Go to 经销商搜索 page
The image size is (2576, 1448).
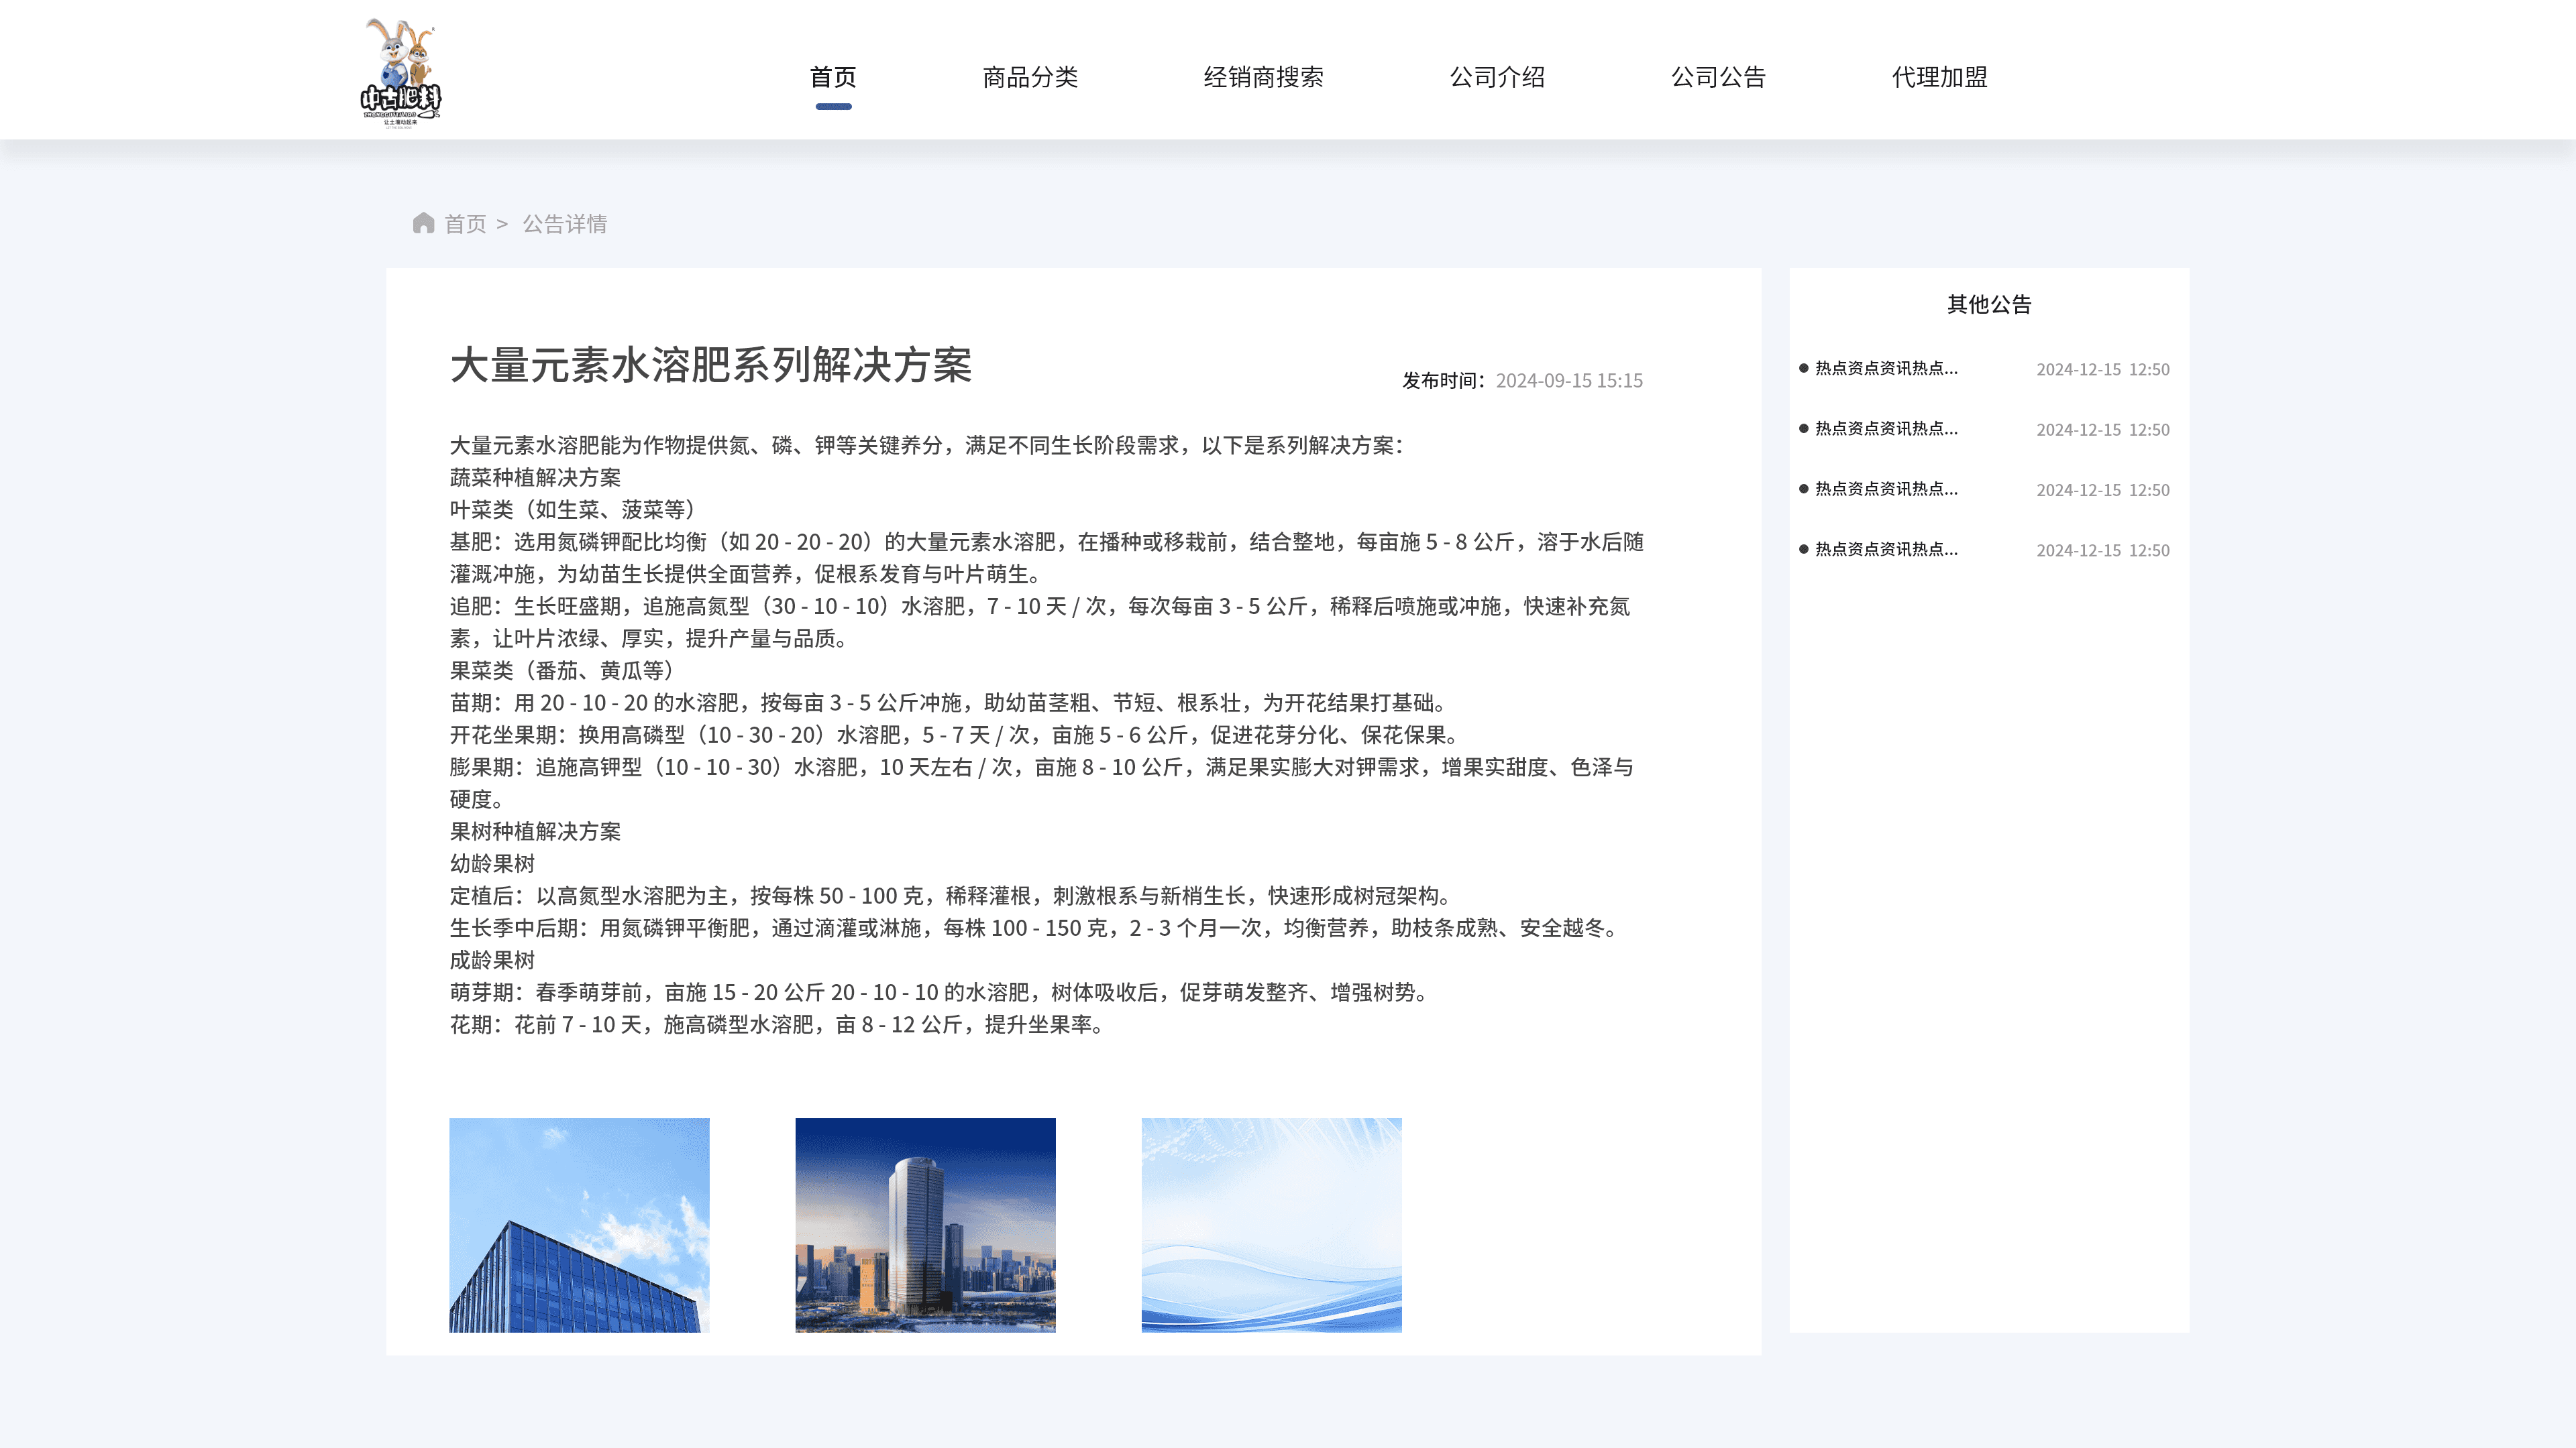coord(1263,77)
